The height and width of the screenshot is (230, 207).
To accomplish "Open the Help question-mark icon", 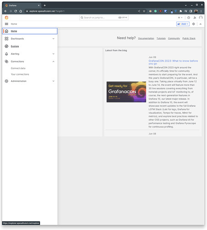I will 189,17.
